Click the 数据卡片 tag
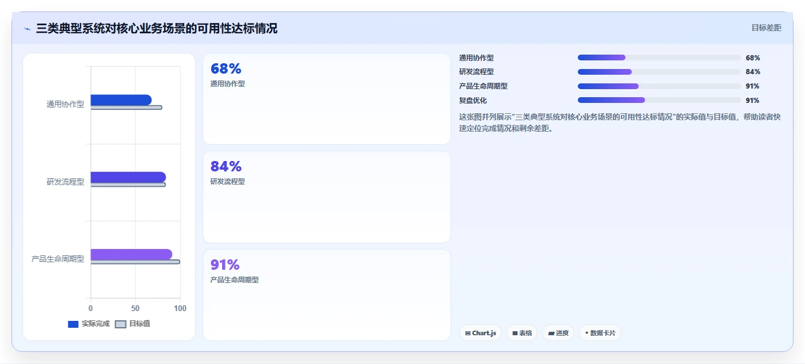Screen dimensions: 805x364 coord(600,333)
